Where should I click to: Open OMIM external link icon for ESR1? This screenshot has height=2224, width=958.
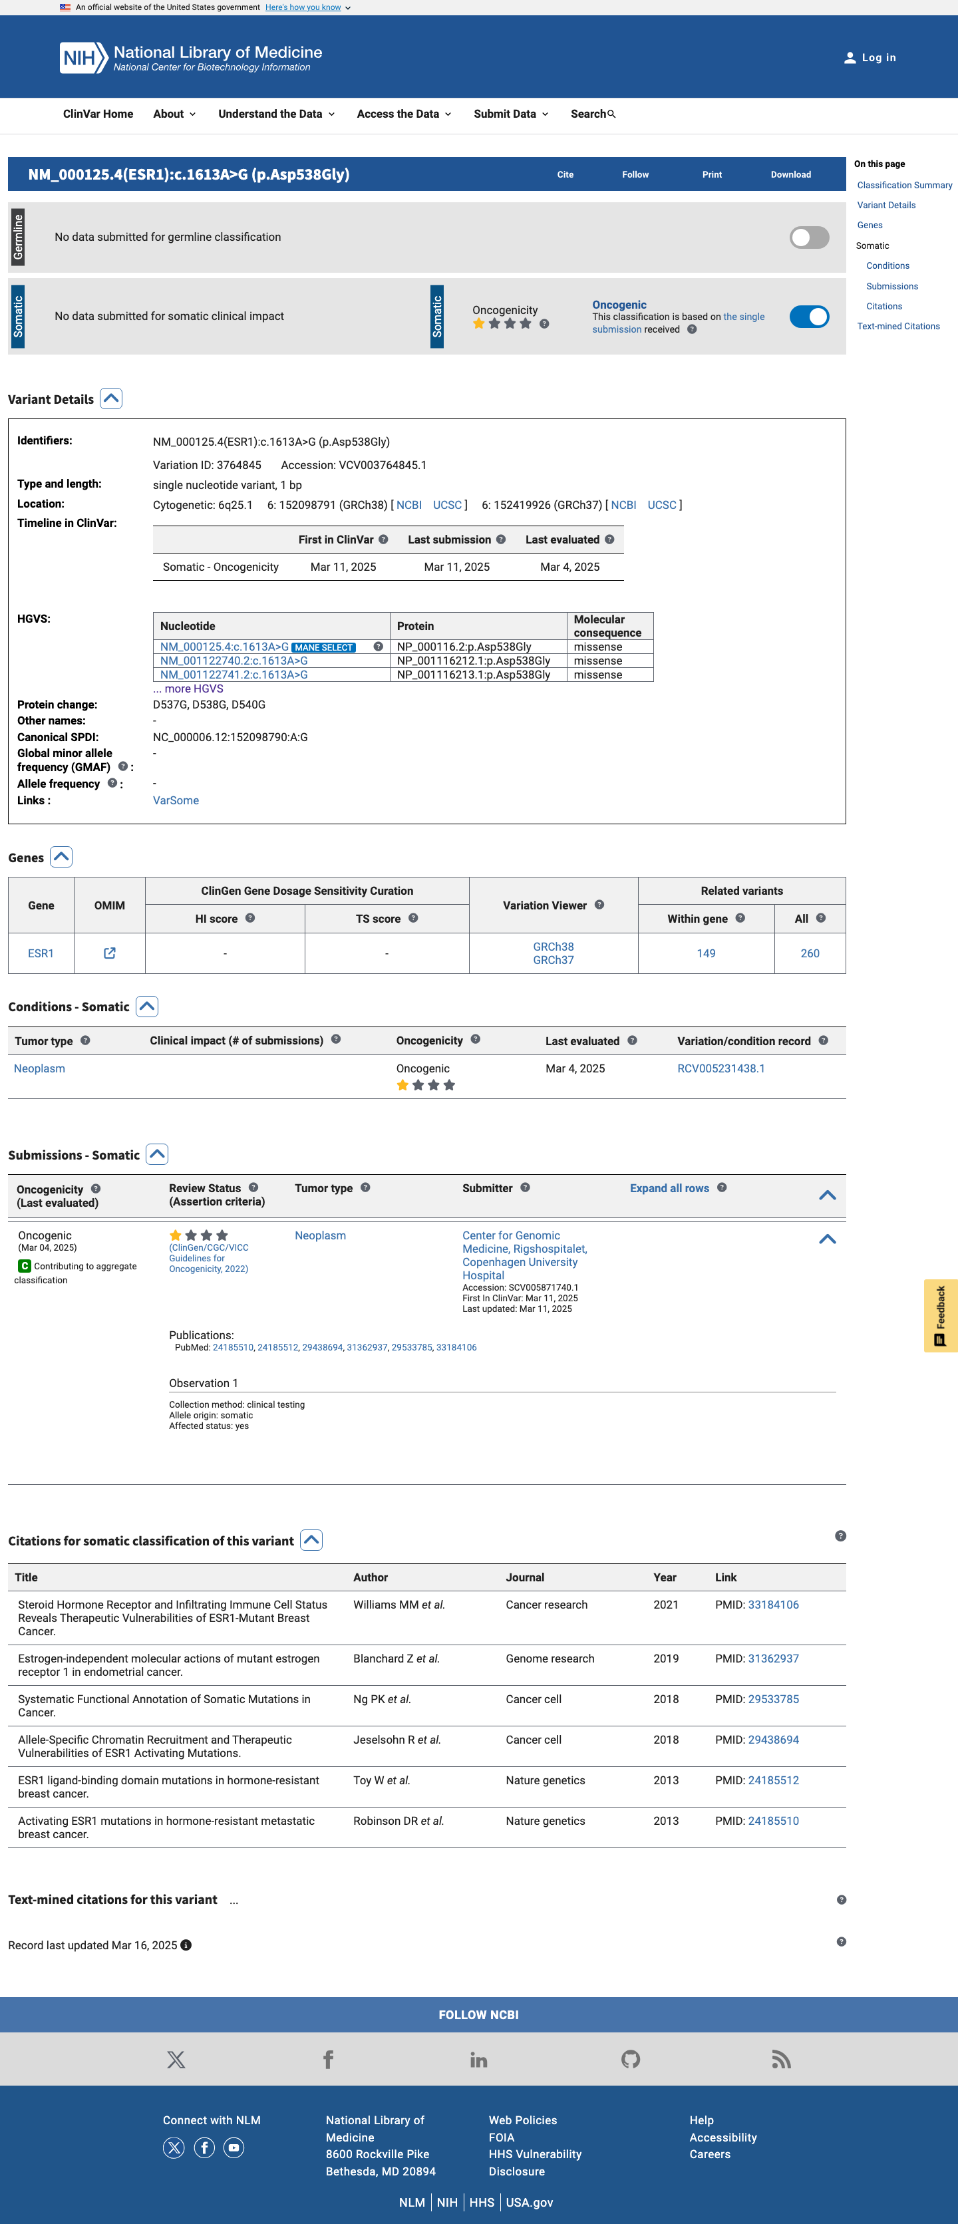coord(110,953)
